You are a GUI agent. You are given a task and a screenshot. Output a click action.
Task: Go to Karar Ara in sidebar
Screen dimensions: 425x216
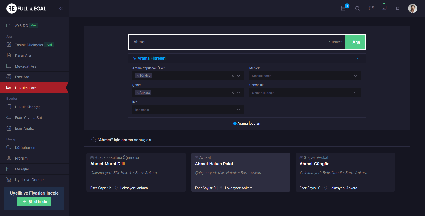tap(23, 55)
